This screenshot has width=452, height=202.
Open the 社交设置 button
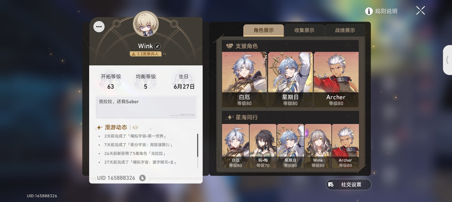click(349, 185)
